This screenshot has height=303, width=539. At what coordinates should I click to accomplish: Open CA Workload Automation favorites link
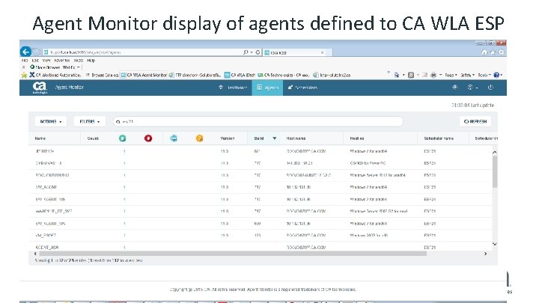(55, 75)
